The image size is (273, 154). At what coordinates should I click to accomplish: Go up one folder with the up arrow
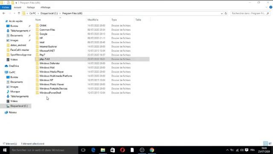coord(19,13)
